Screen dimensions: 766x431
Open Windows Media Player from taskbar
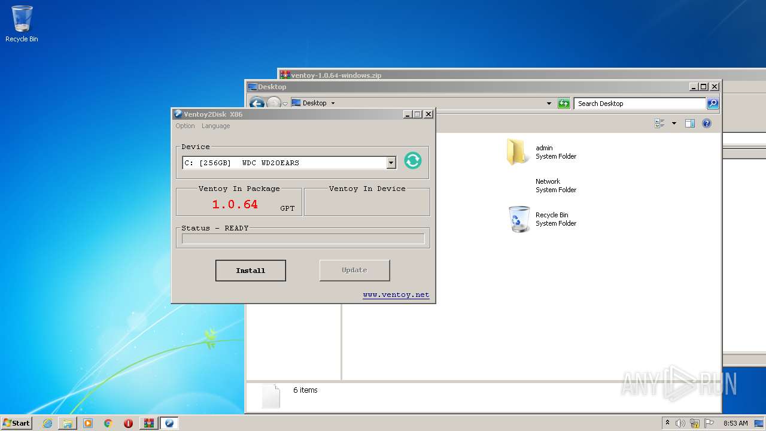pyautogui.click(x=88, y=423)
